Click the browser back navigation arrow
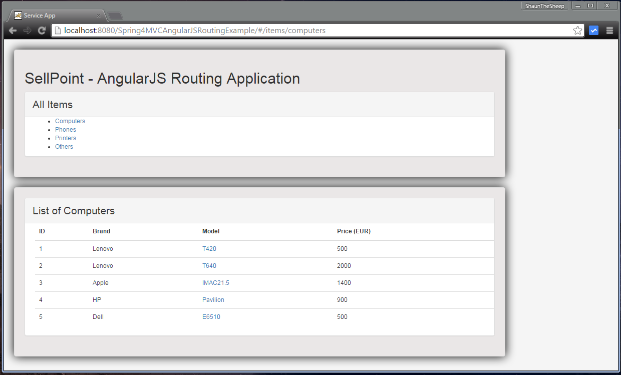Image resolution: width=621 pixels, height=375 pixels. coord(12,30)
